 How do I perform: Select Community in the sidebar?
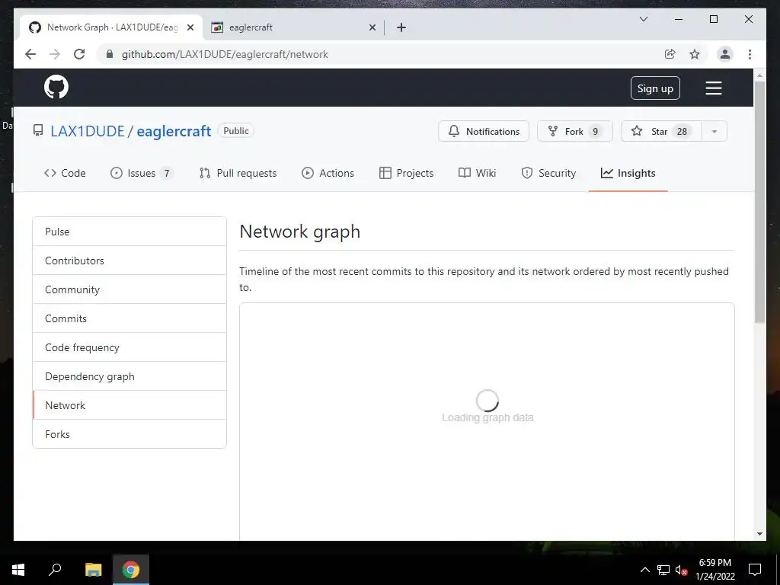point(129,289)
